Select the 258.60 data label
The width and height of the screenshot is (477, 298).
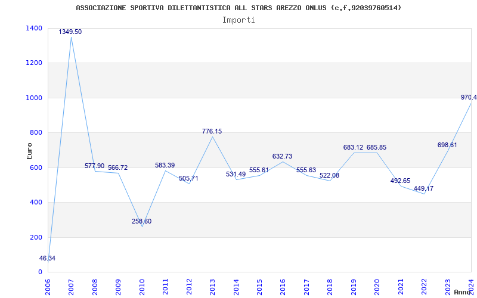coord(141,221)
